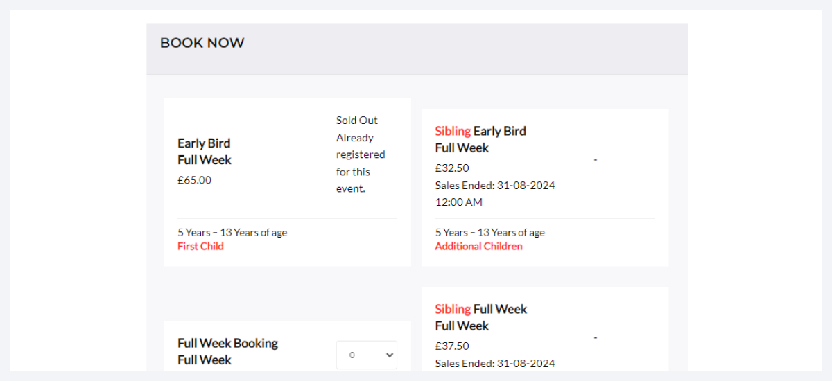The width and height of the screenshot is (832, 381).
Task: Click the Sibling Full Week ticket title
Action: [481, 317]
